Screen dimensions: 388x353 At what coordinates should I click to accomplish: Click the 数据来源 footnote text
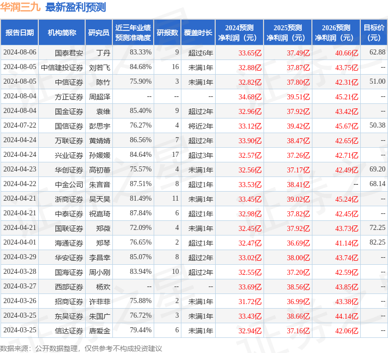[81, 348]
